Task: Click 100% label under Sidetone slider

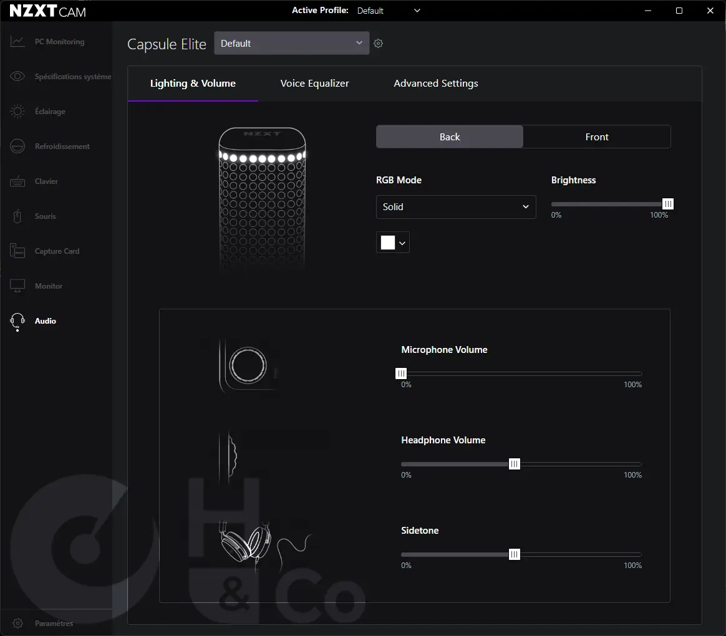Action: [632, 566]
